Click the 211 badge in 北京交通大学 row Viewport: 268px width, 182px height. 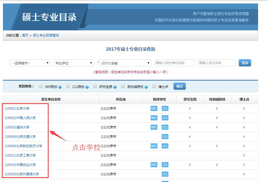pyautogui.click(x=165, y=137)
